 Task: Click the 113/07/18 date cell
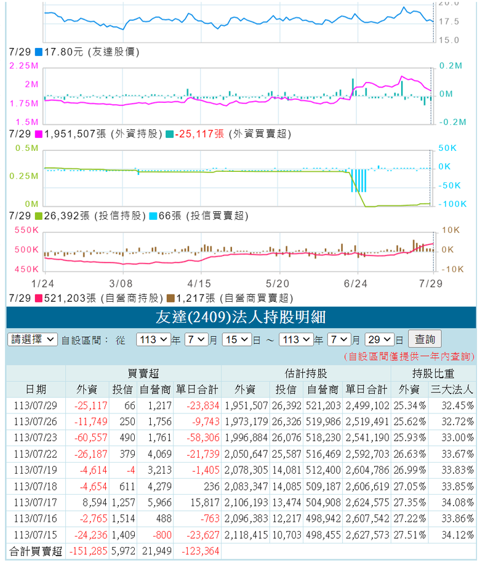click(x=36, y=487)
